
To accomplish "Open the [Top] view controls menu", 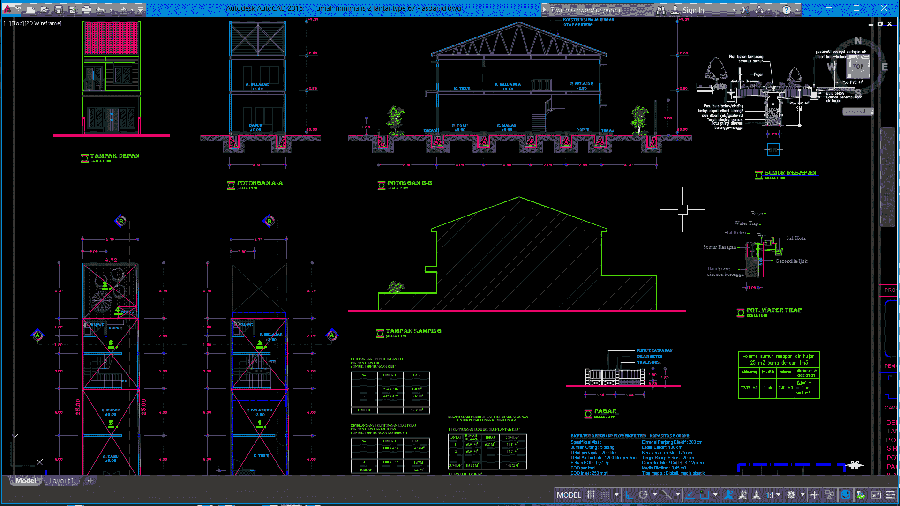I will click(18, 23).
